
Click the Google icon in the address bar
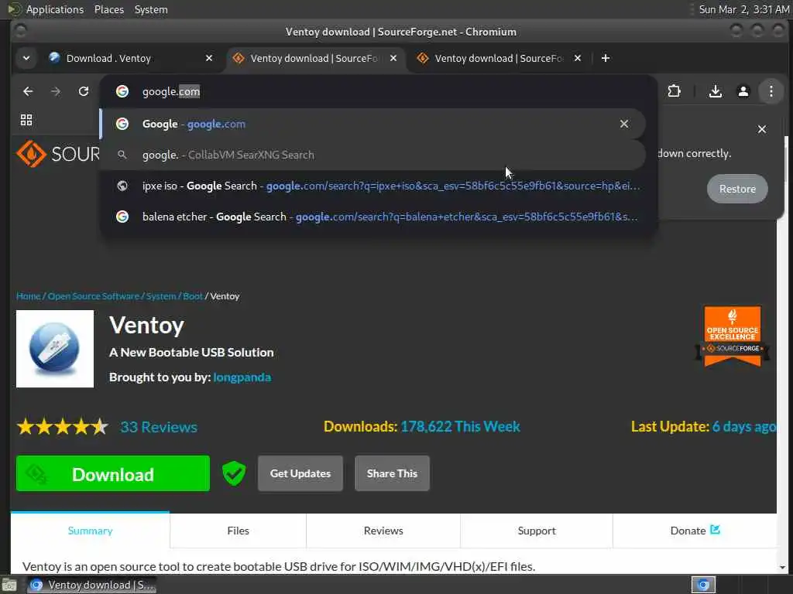[x=122, y=91]
